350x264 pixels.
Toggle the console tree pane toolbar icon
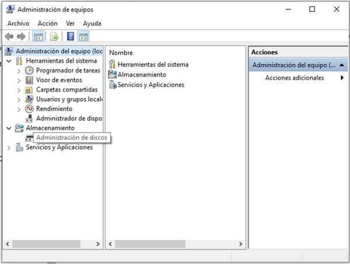coord(38,37)
